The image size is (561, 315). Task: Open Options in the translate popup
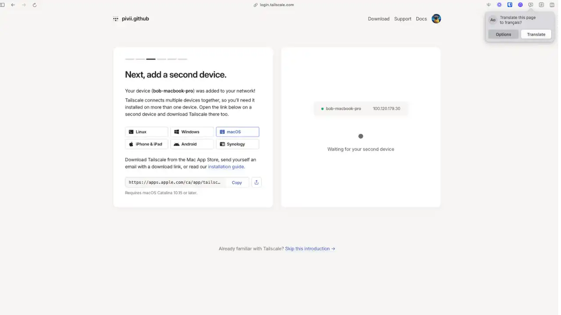pos(503,34)
